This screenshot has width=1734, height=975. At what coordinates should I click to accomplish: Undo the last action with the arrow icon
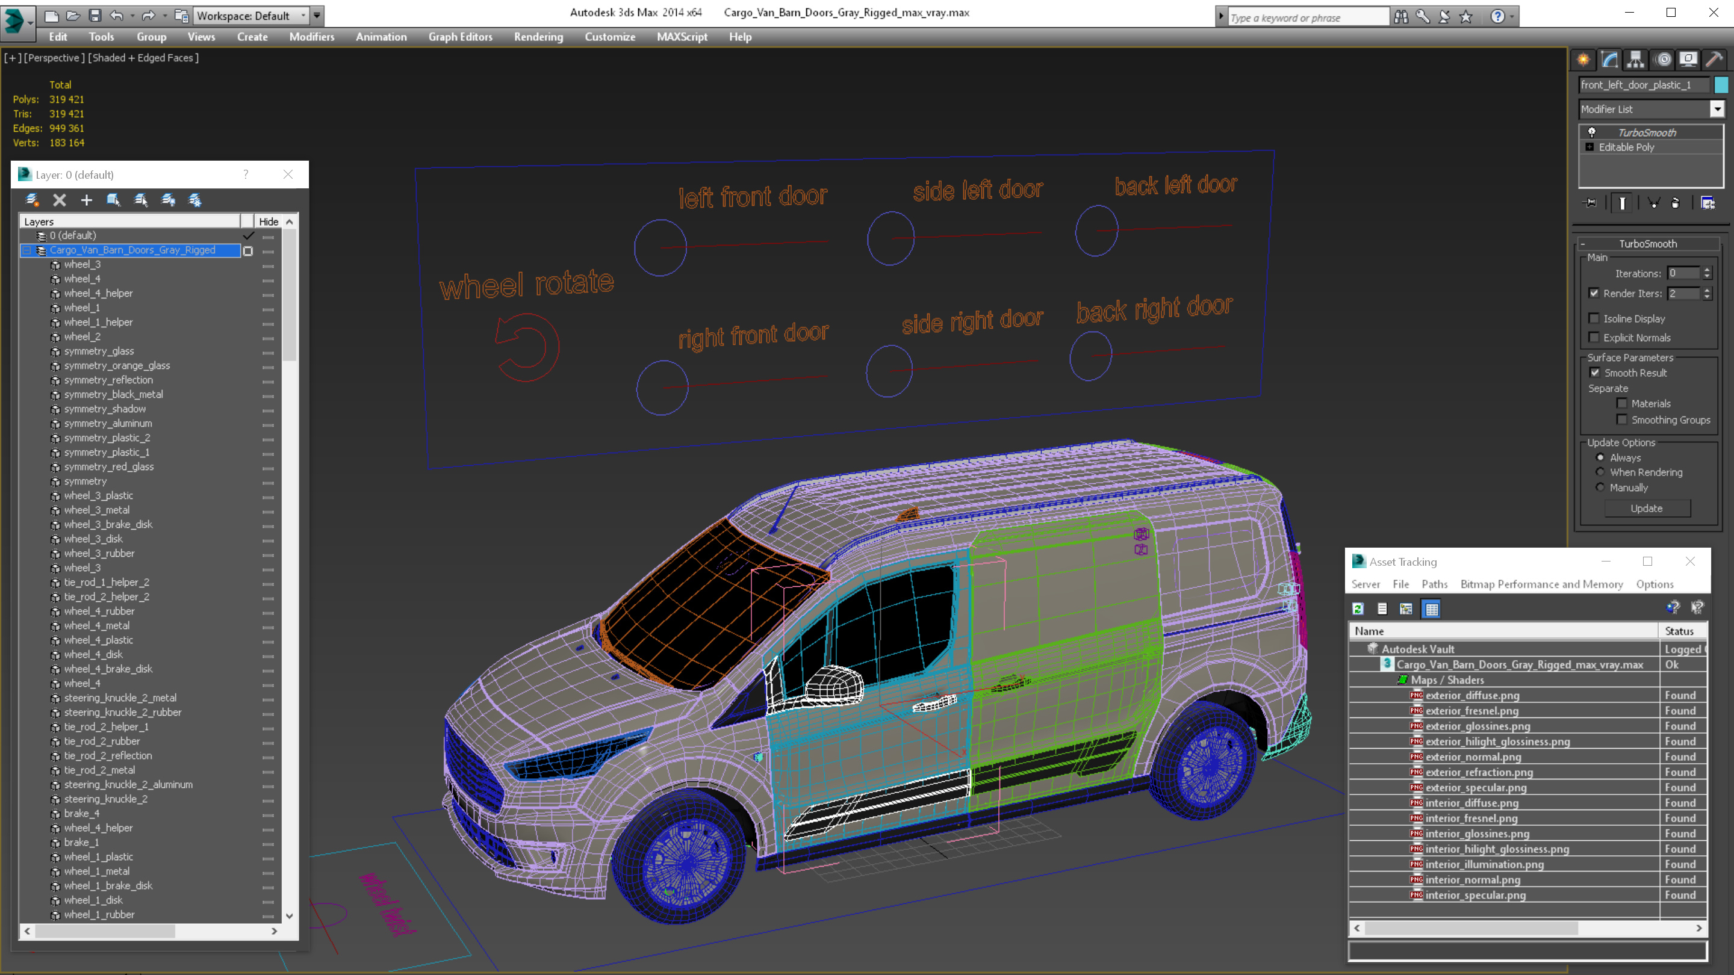(x=116, y=16)
